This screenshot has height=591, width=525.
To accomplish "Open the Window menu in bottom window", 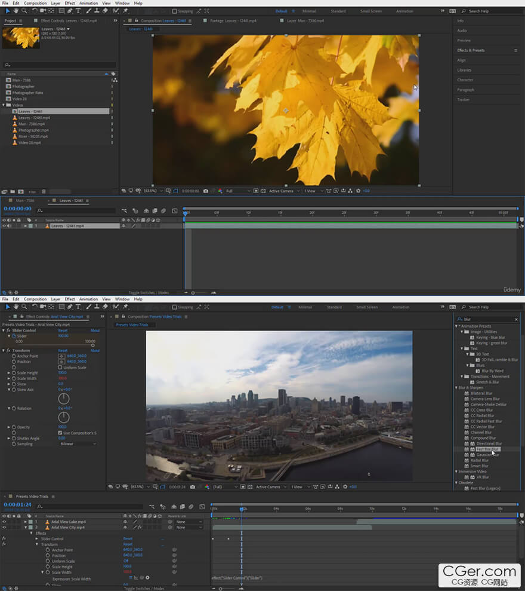I will click(122, 299).
